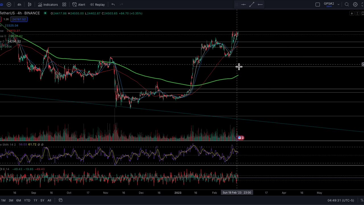364x205 pixels.
Task: Click the Feb label on time axis
Action: click(x=214, y=193)
